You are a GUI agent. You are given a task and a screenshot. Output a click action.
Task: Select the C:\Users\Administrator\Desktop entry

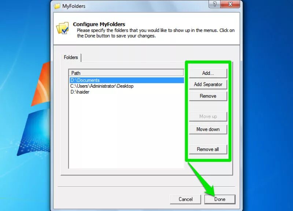coord(102,86)
